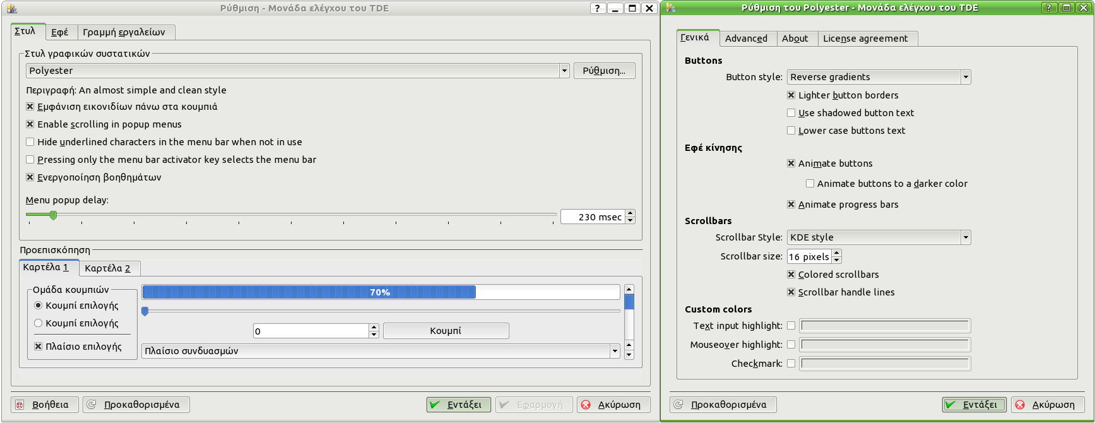Viewport: 1095px width, 423px height.
Task: Click Εντάξει in the Polyester window
Action: point(974,405)
